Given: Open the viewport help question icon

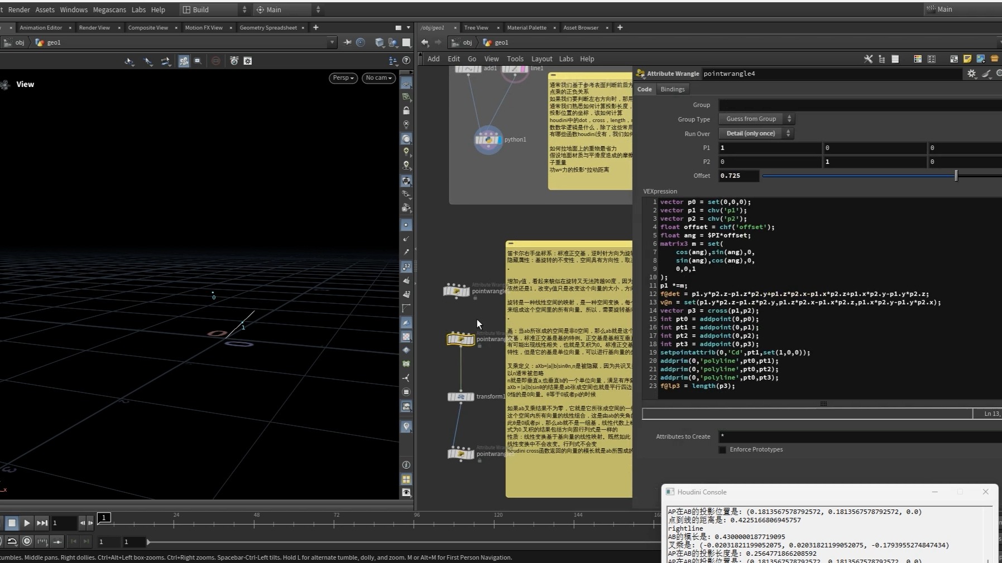Looking at the screenshot, I should (406, 60).
